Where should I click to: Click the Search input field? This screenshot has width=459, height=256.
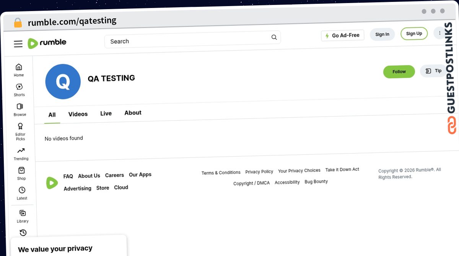192,39
